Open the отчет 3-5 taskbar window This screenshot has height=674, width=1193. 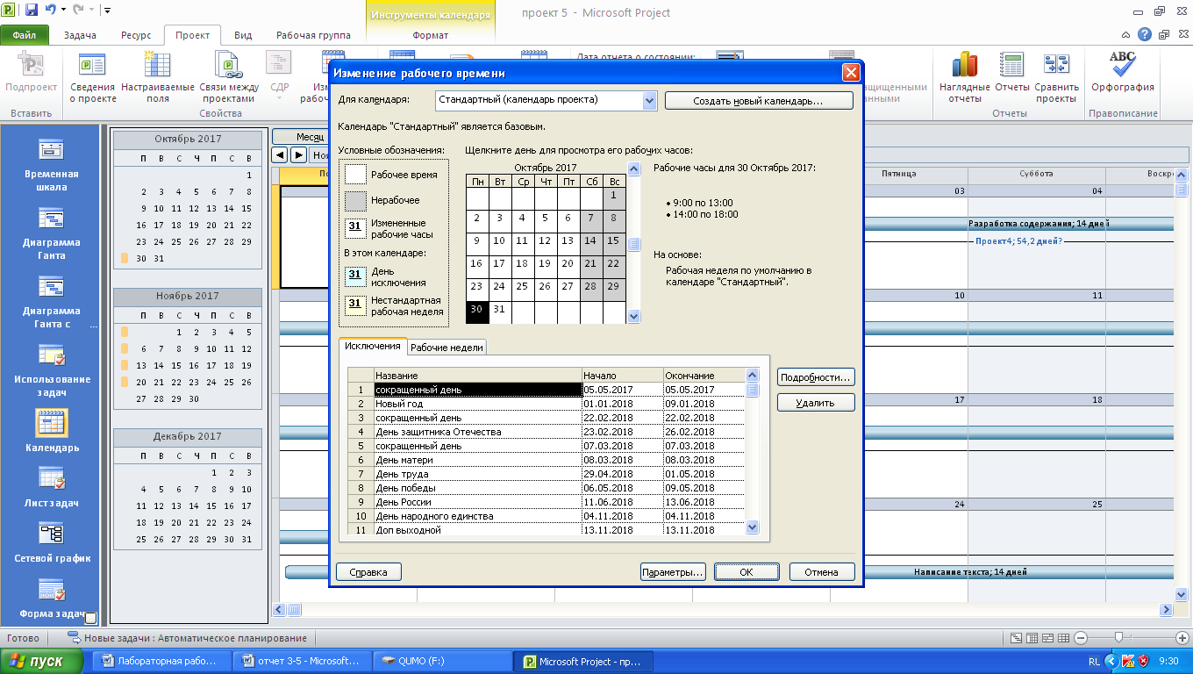coord(303,662)
